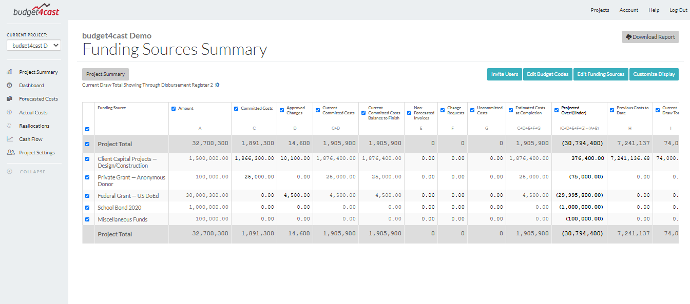Disable the Current Committed Costs column checkbox
Viewport: 690px width, 304px height.
(x=318, y=110)
